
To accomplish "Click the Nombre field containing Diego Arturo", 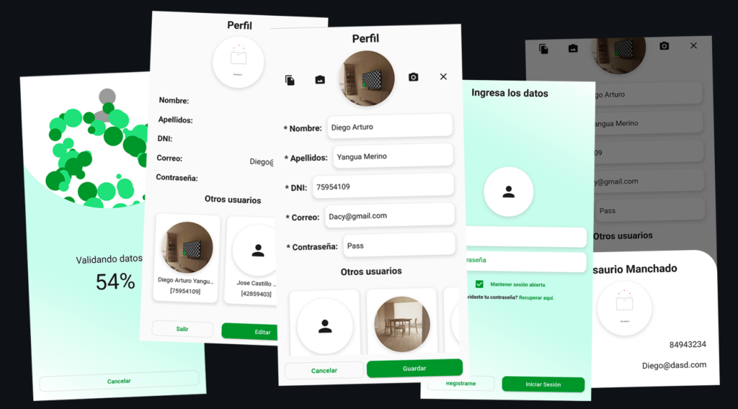I will pos(390,127).
